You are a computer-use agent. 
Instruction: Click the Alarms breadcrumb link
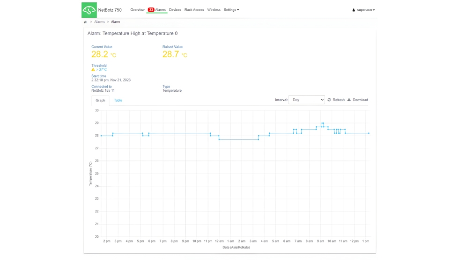(99, 22)
